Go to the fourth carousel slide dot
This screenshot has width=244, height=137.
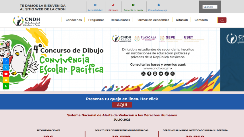122,87
